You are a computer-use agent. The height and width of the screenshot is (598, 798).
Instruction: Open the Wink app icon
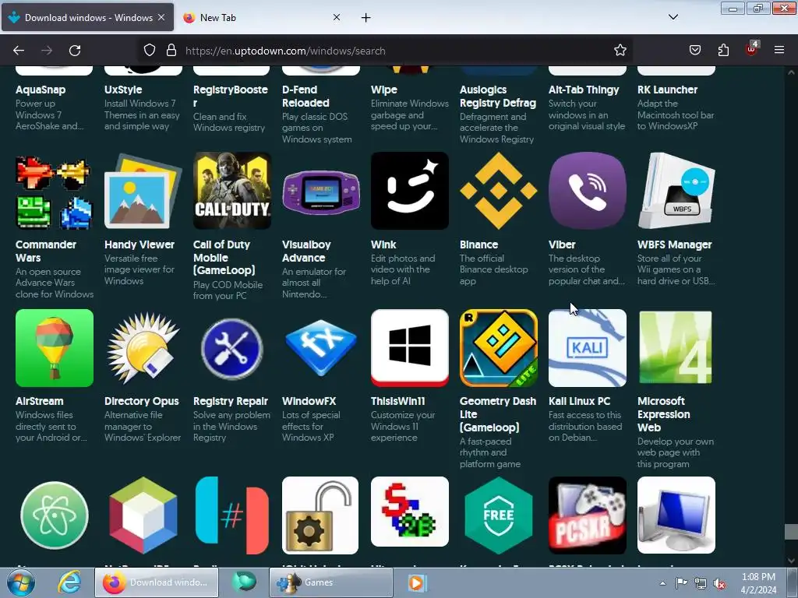pos(410,192)
